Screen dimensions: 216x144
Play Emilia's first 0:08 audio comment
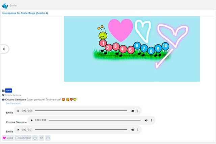(x=18, y=111)
